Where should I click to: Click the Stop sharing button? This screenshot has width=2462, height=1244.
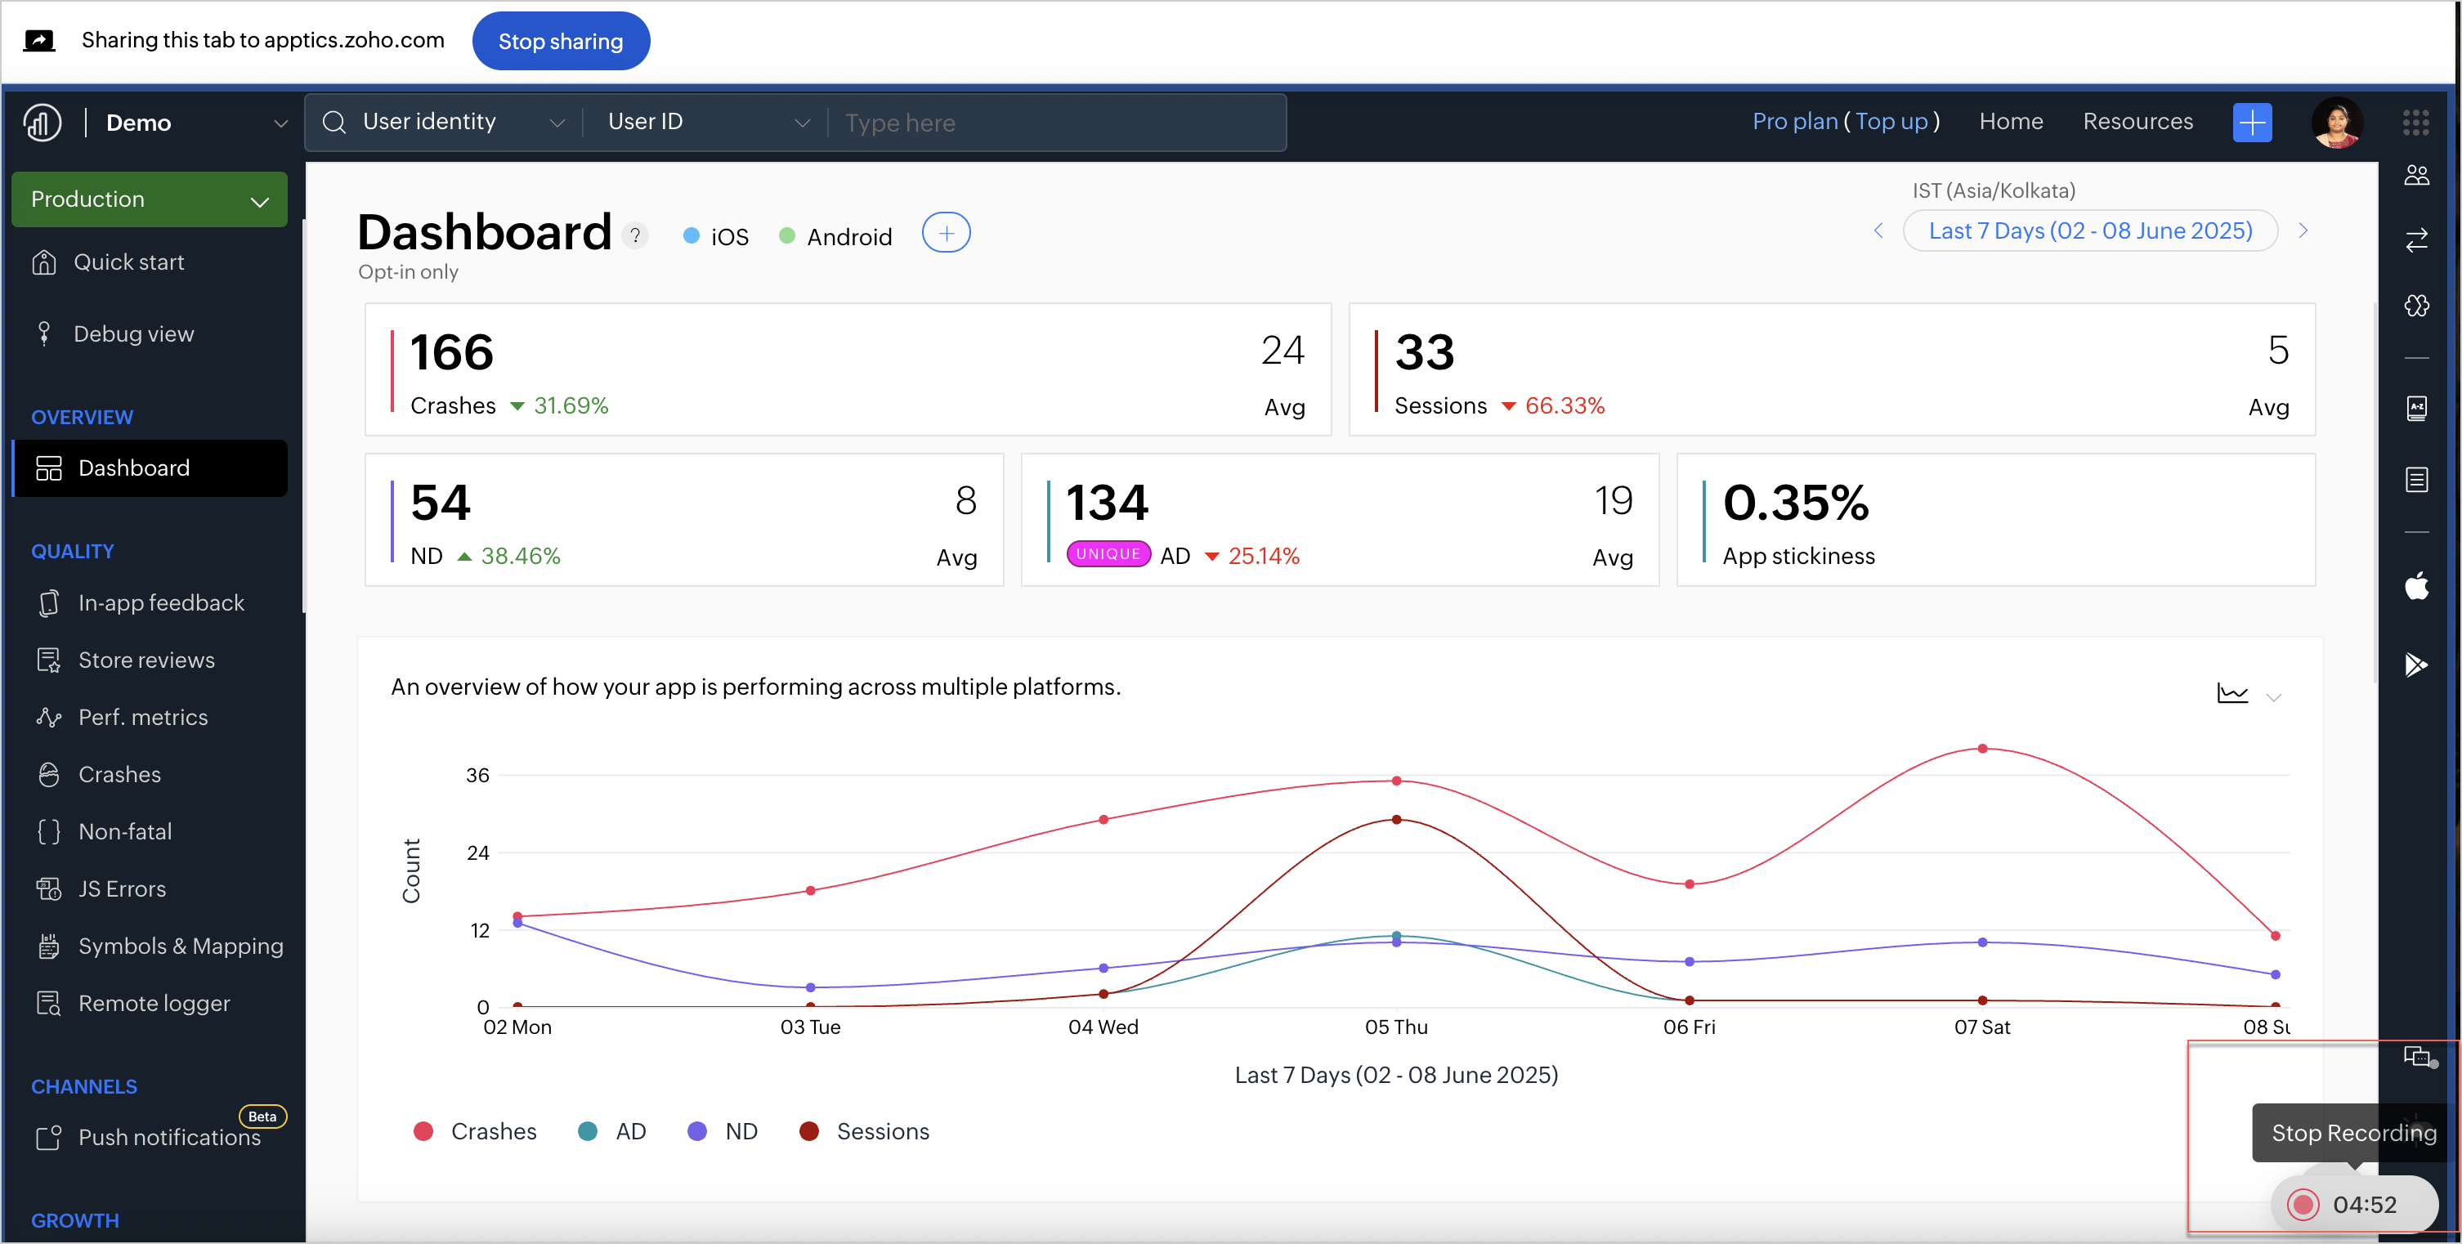560,41
